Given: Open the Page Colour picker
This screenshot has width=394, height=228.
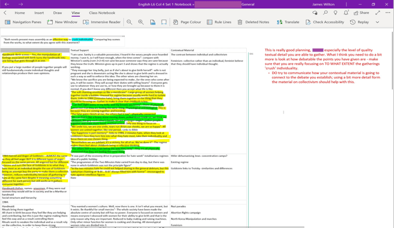Looking at the screenshot, I should [x=187, y=22].
